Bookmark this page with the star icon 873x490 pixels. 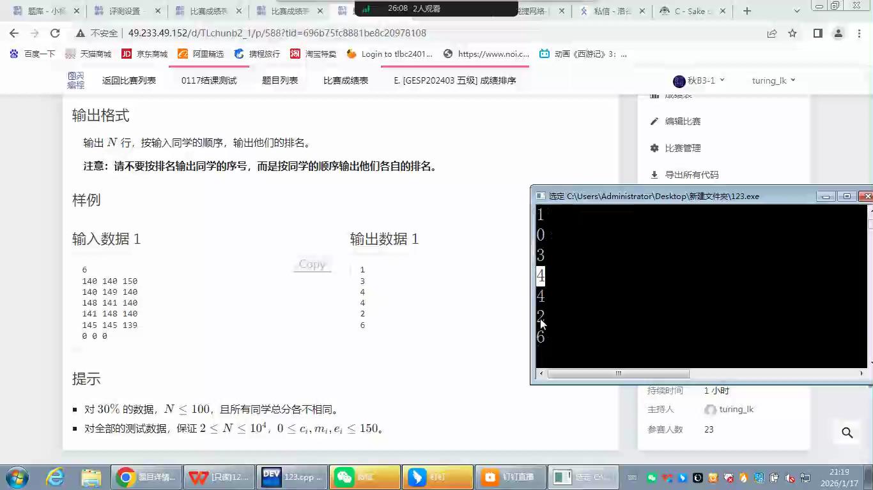792,33
